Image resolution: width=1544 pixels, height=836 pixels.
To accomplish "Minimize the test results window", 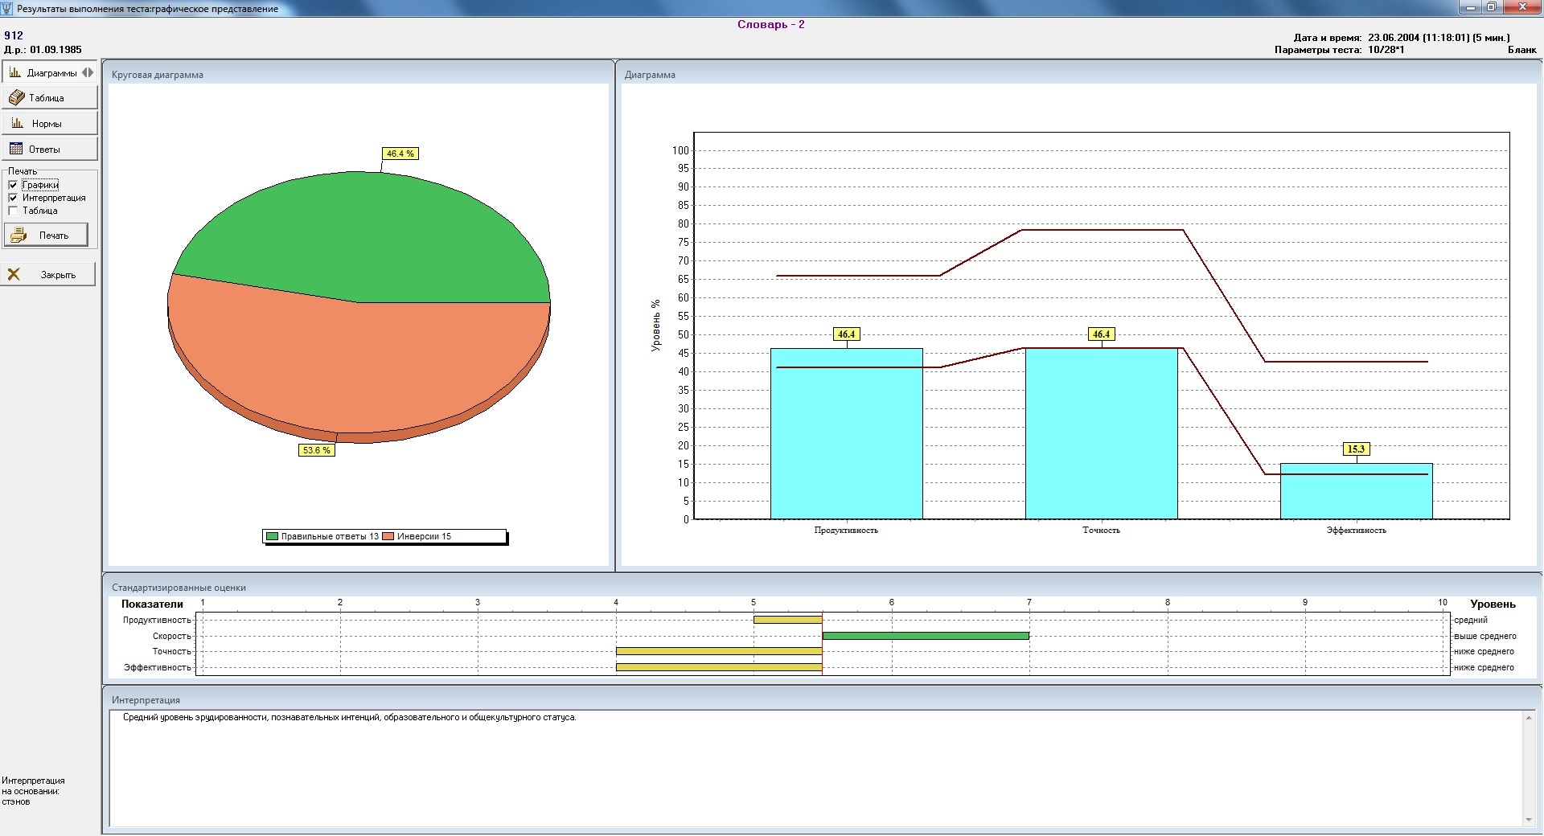I will [x=1471, y=8].
